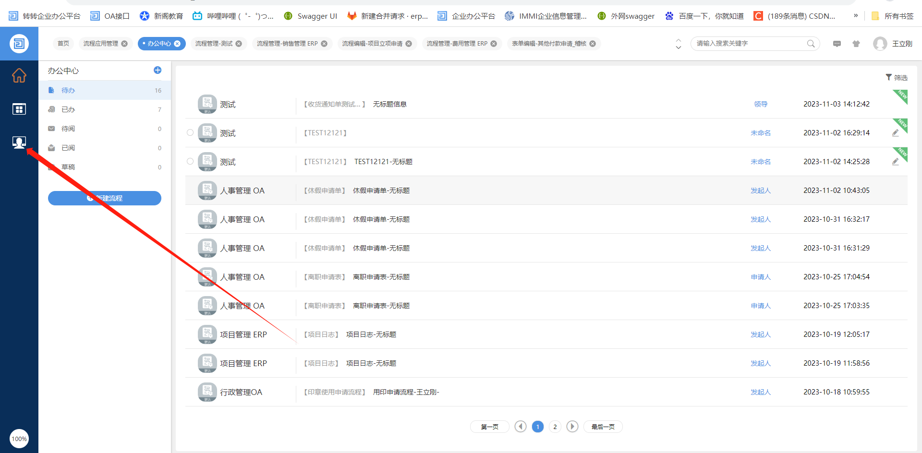Open the grid apps icon in sidebar
Screen dimensions: 922x453
click(x=19, y=109)
